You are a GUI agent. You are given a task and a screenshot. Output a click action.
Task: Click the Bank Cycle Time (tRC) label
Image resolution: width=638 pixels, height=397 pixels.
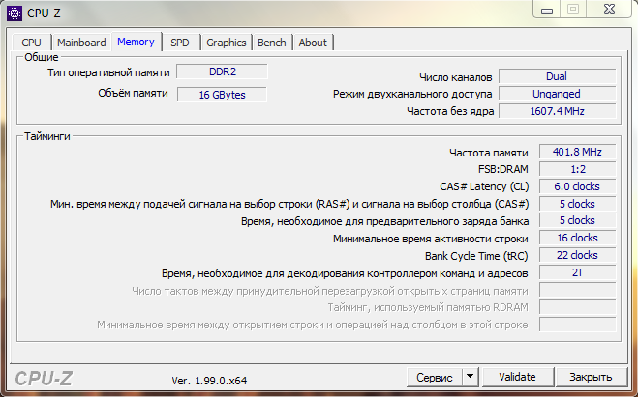(476, 256)
